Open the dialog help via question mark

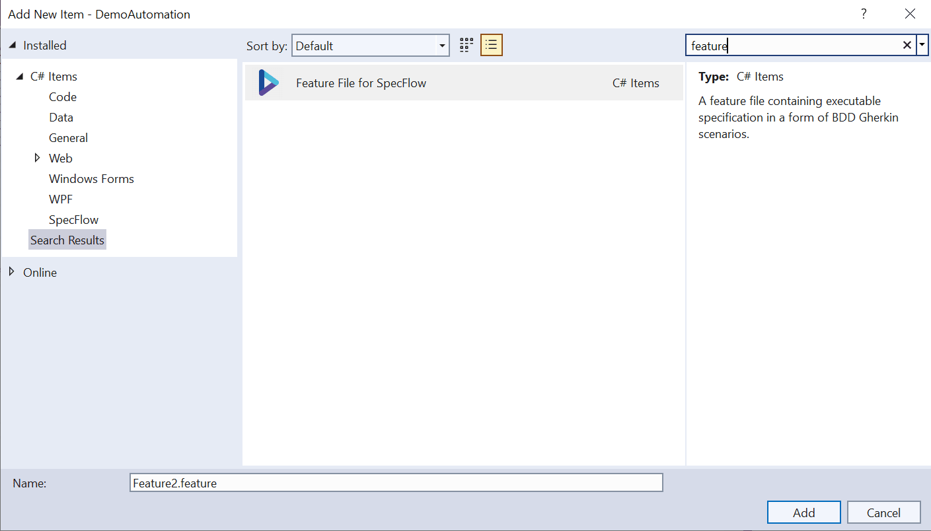pyautogui.click(x=863, y=13)
